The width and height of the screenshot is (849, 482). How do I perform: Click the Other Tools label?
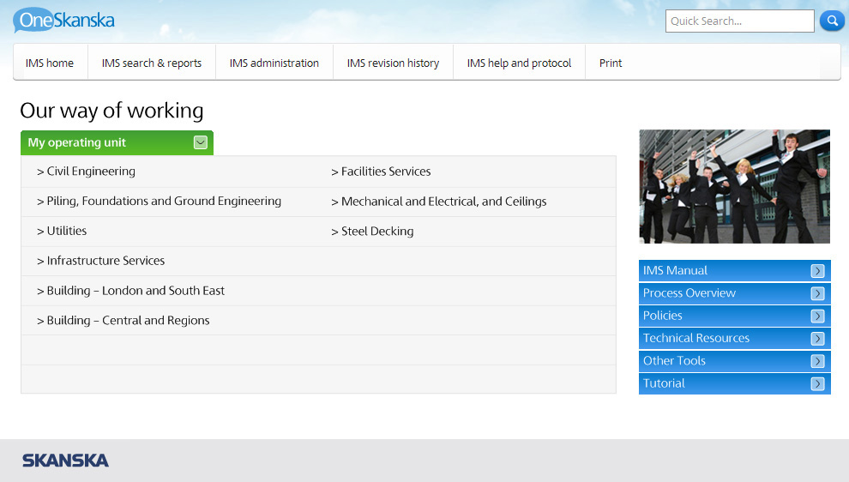(674, 361)
